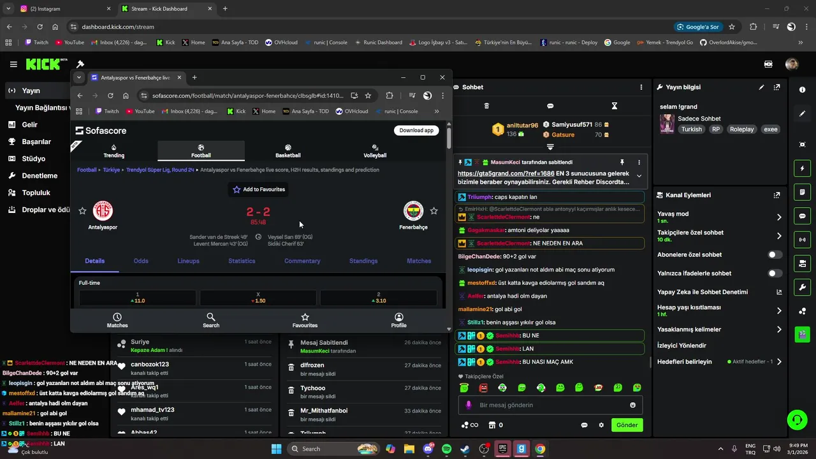The height and width of the screenshot is (459, 816).
Task: Click the info icon in right sidebar
Action: coord(803,90)
